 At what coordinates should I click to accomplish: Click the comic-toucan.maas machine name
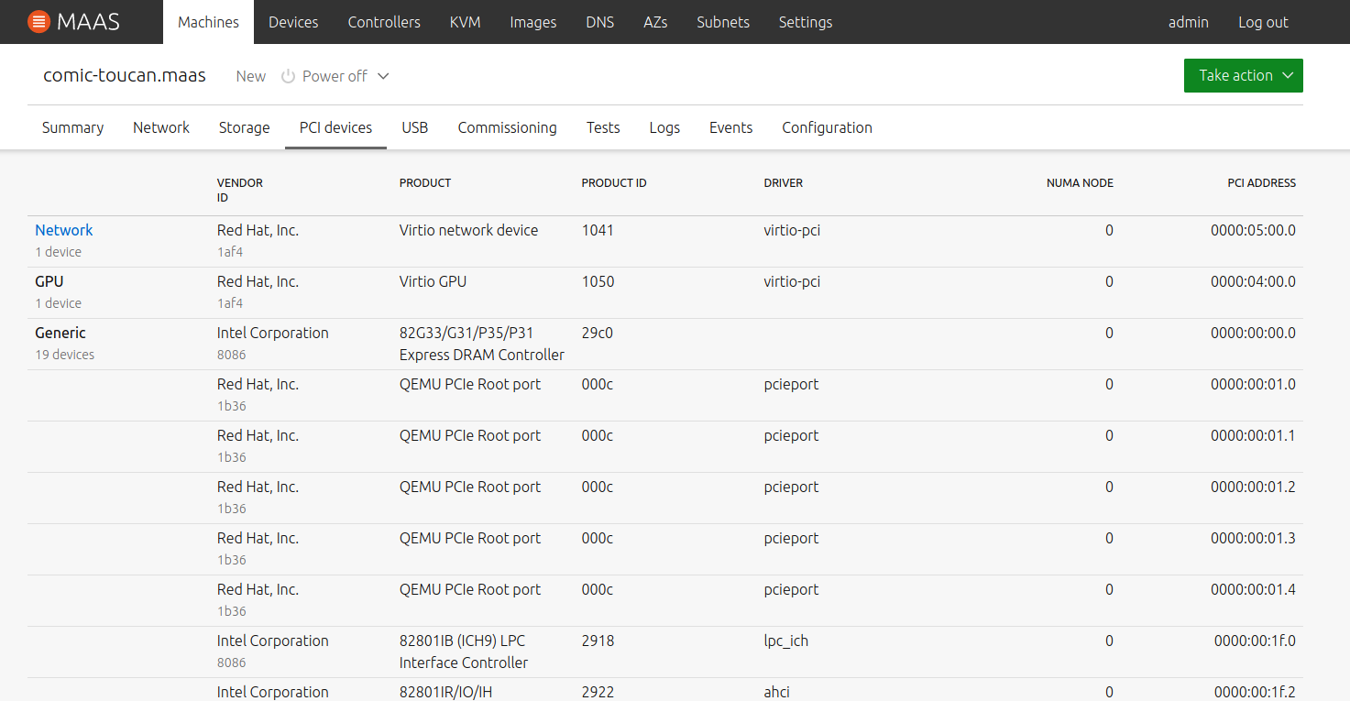tap(125, 76)
